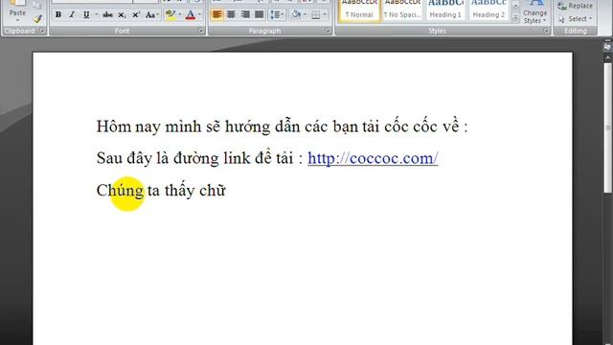Place cursor after "chữ" in third line
613x345 pixels.
click(227, 191)
